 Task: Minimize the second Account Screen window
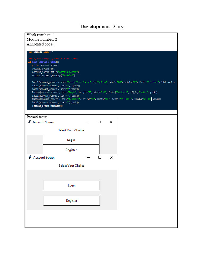pyautogui.click(x=88, y=157)
